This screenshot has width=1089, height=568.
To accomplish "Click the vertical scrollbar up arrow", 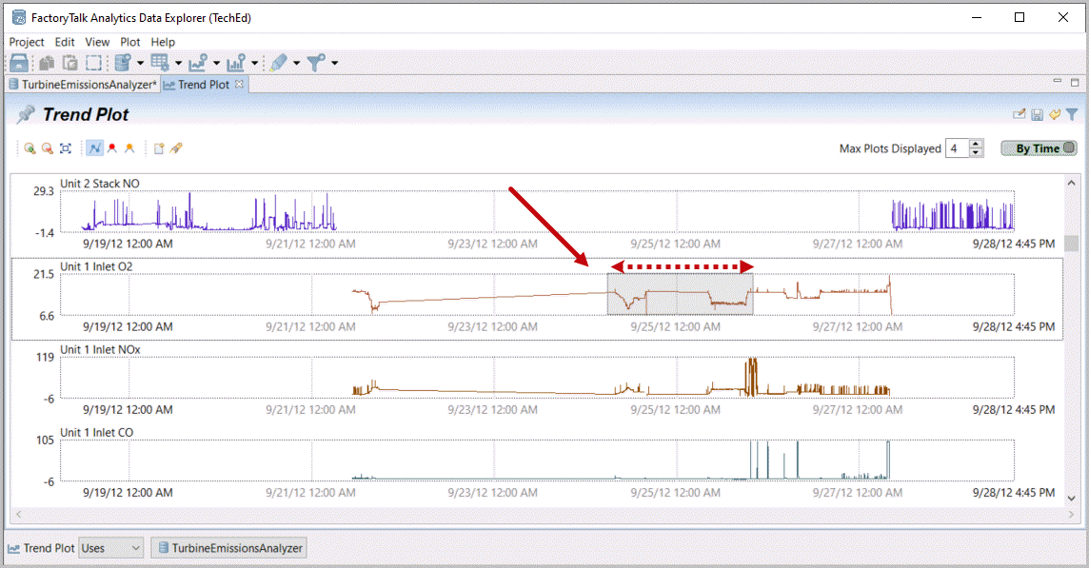I will pyautogui.click(x=1072, y=183).
